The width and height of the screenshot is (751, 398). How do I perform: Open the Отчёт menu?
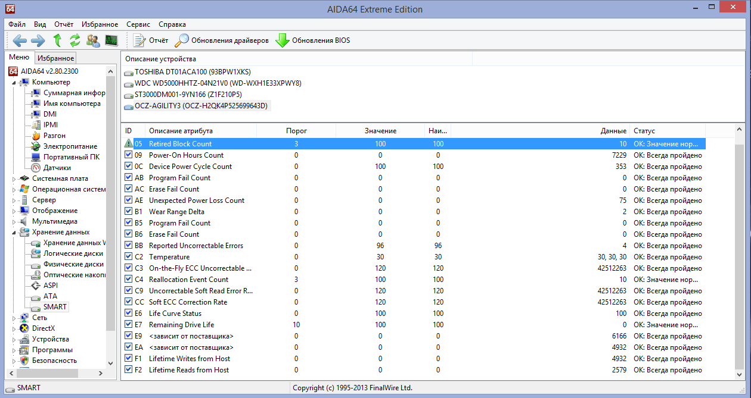click(64, 24)
